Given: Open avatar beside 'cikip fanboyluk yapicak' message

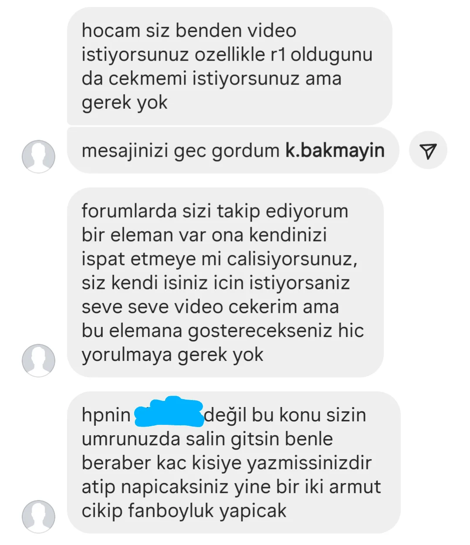Looking at the screenshot, I should point(38,517).
